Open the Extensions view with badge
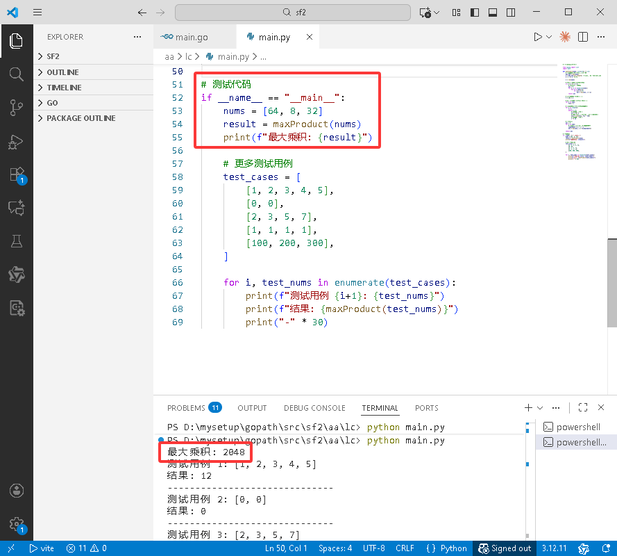Viewport: 617px width, 556px height. (x=17, y=175)
